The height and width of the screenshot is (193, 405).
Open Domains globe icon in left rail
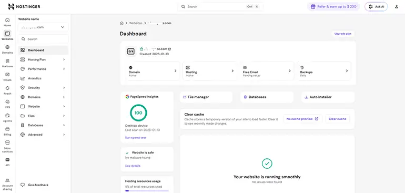click(7, 47)
